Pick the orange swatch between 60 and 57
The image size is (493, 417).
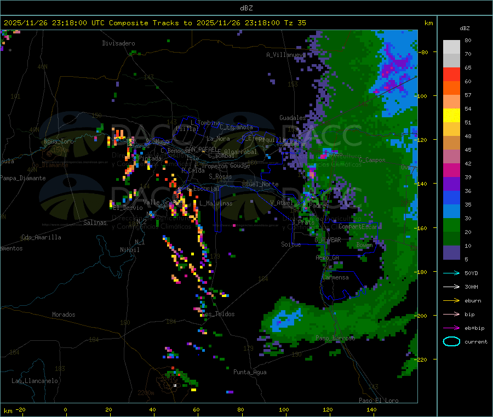(451, 88)
